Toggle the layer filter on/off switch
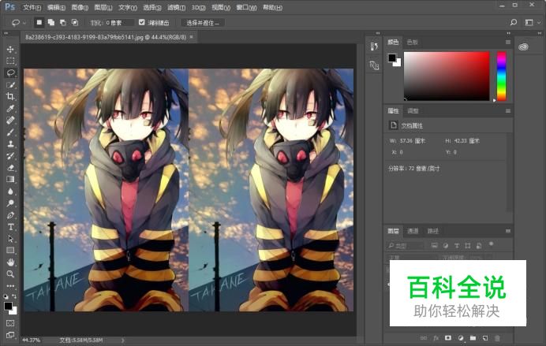Screen dimensions: 546x346 click(x=491, y=244)
